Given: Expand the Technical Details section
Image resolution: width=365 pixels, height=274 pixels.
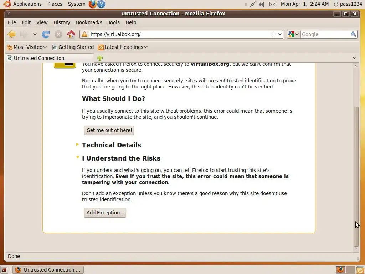Looking at the screenshot, I should pyautogui.click(x=112, y=145).
